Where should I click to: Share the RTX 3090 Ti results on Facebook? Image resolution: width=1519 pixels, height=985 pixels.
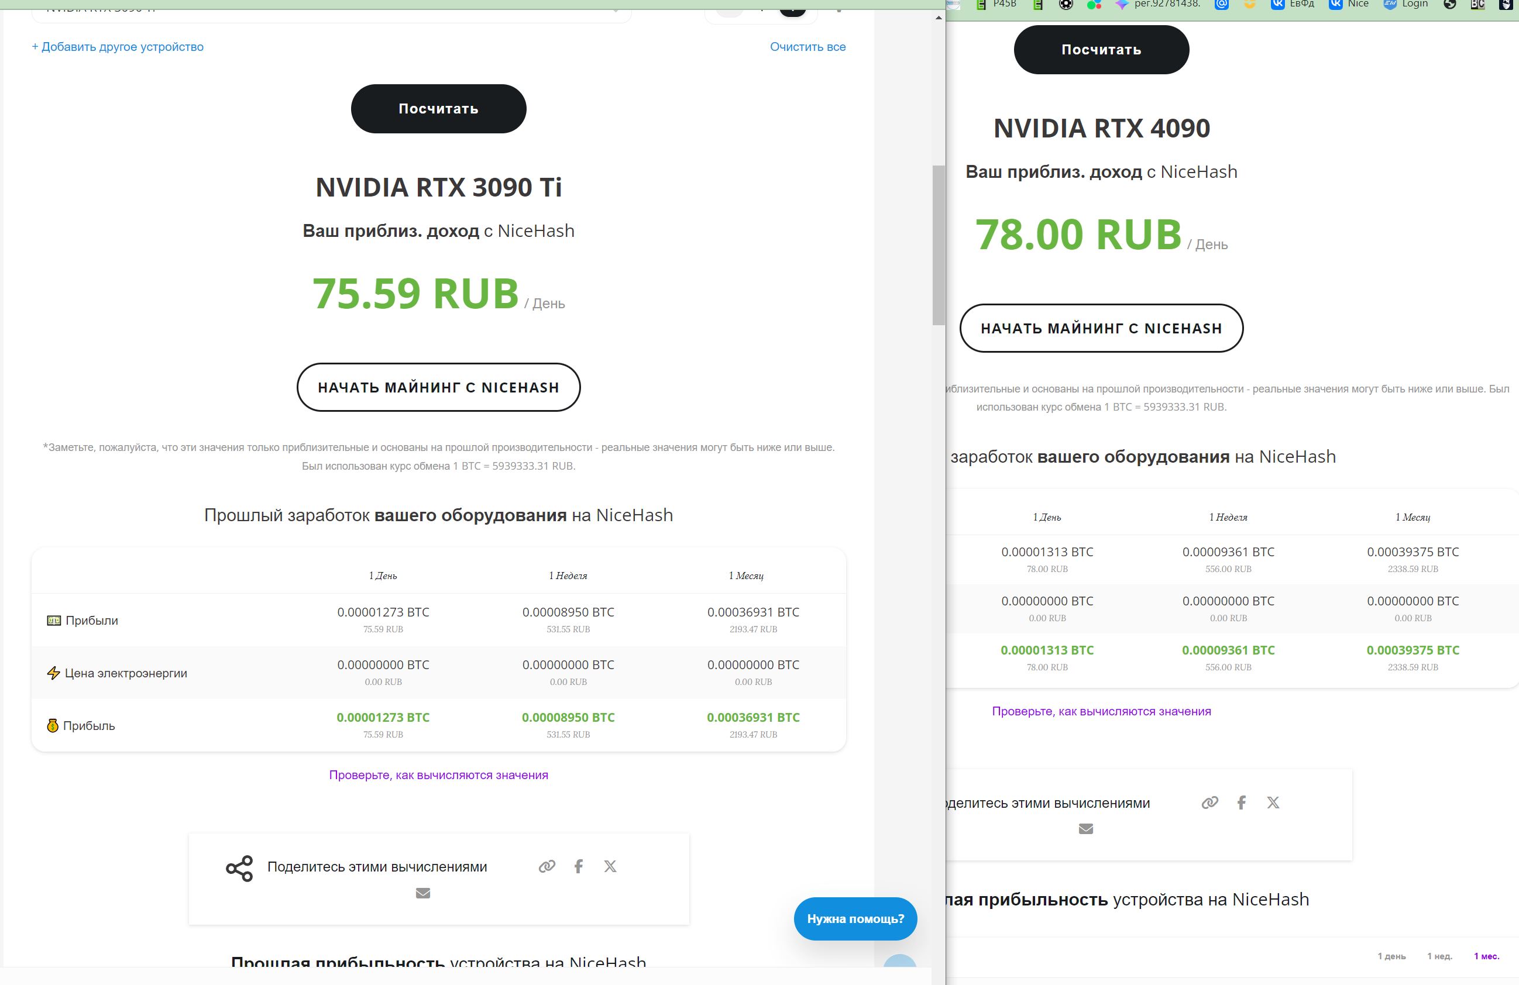(578, 866)
